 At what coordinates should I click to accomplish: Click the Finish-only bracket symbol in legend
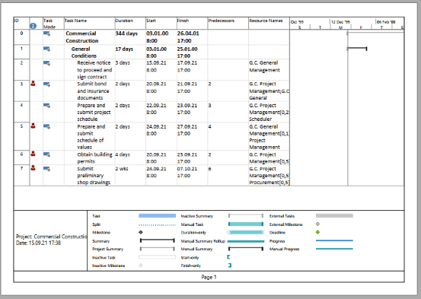coord(230,266)
